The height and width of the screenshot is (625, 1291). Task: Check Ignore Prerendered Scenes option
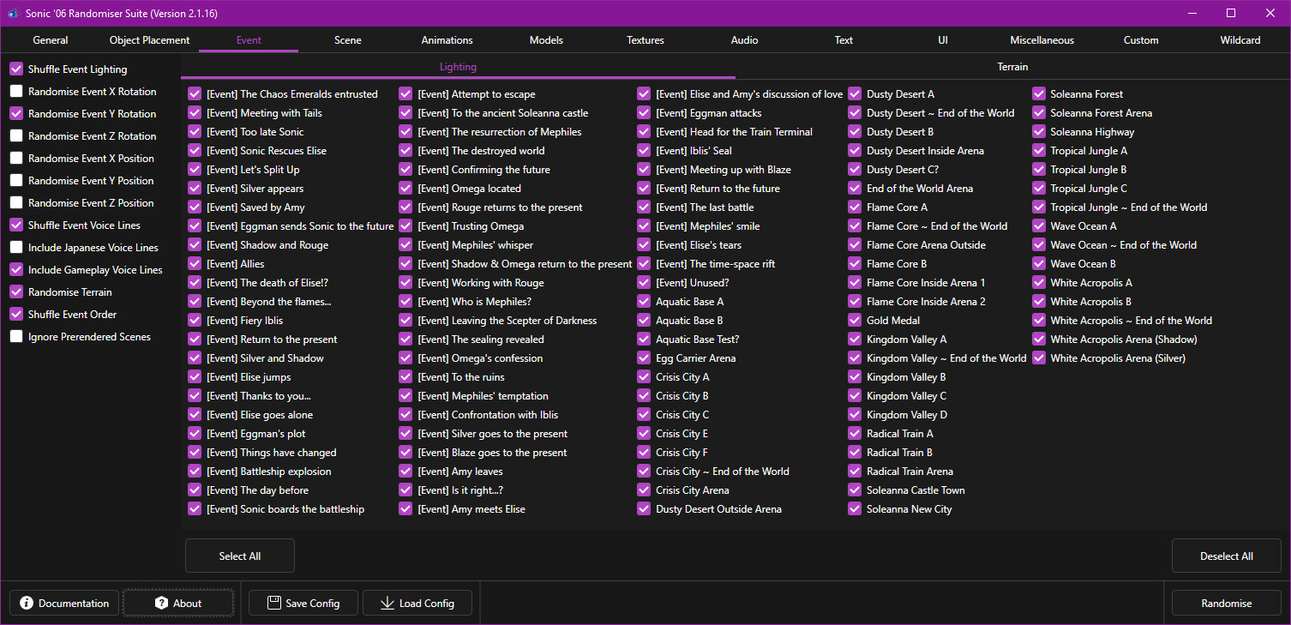tap(16, 337)
